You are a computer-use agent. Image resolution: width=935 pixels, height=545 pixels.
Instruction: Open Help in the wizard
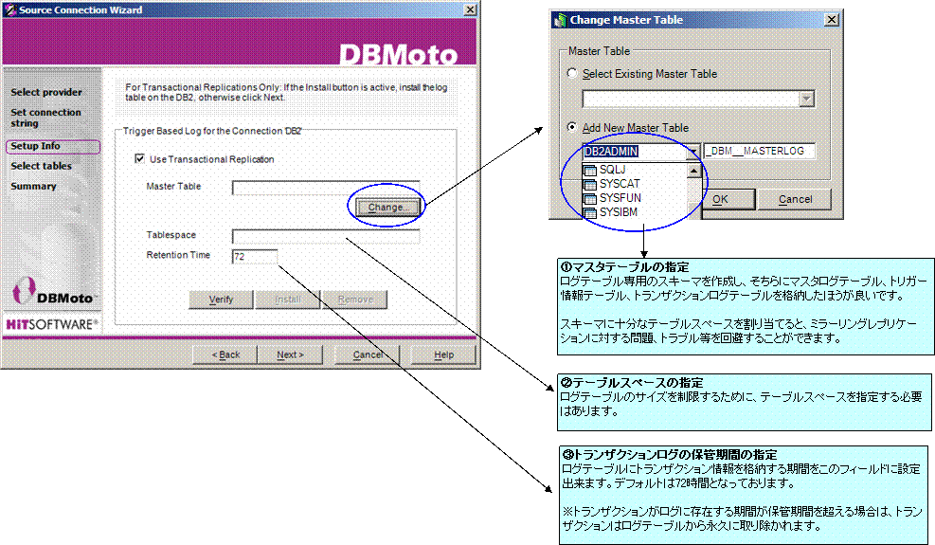443,354
